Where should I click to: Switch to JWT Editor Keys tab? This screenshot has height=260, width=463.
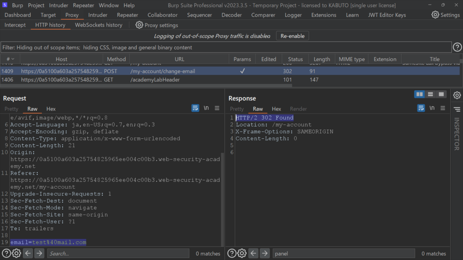click(387, 15)
